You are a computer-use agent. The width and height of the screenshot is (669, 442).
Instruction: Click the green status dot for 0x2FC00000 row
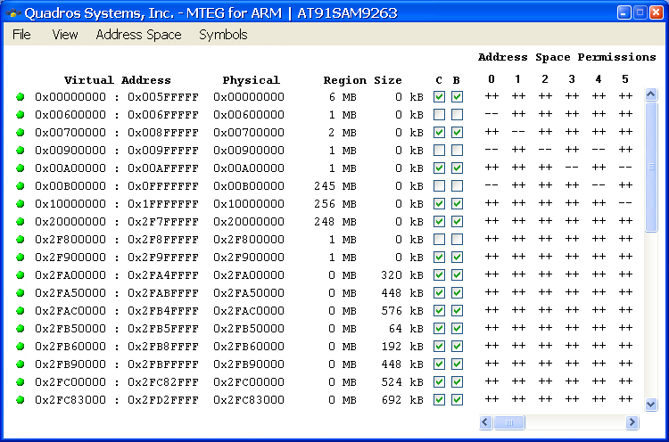(x=20, y=382)
